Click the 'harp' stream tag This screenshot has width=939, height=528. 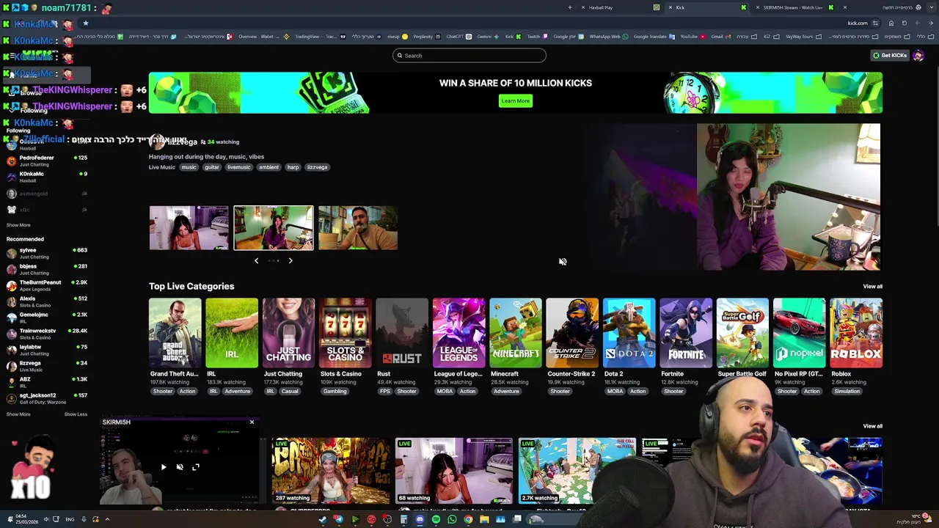pyautogui.click(x=293, y=167)
